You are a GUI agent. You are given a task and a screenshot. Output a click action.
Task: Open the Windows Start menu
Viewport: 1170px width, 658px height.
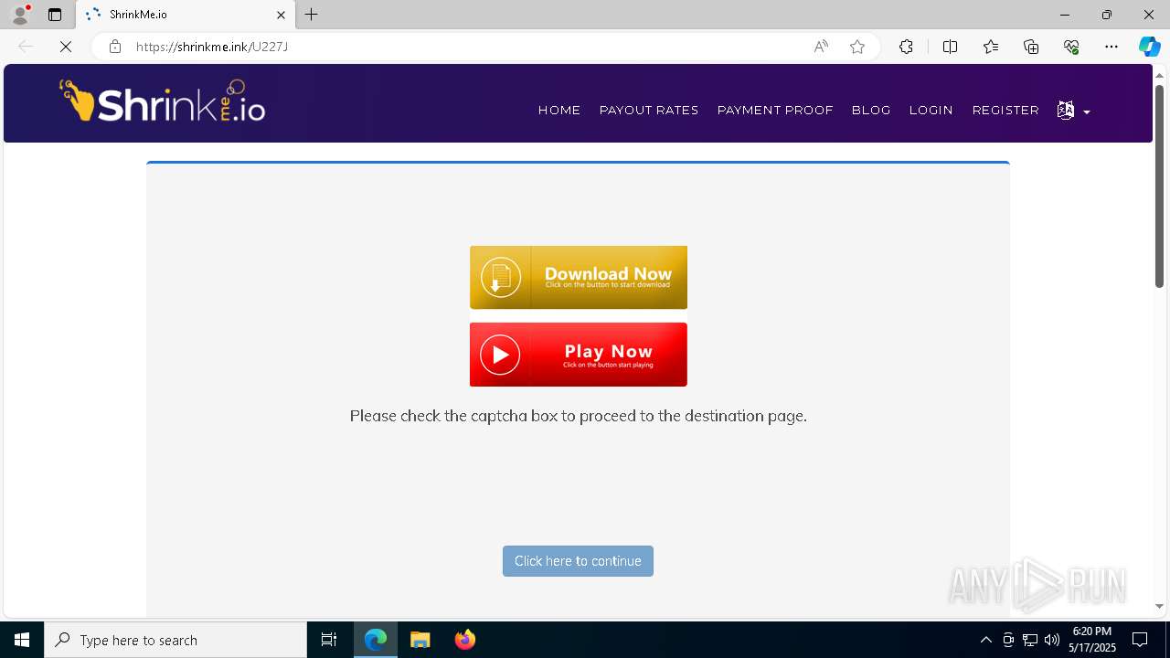tap(22, 640)
